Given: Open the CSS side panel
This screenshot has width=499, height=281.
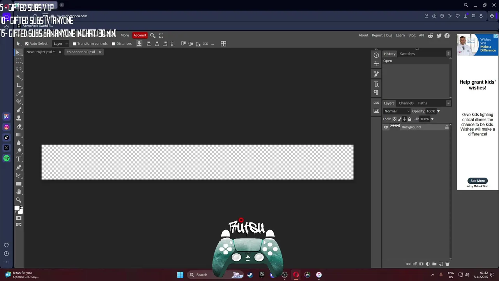Looking at the screenshot, I should (x=376, y=103).
